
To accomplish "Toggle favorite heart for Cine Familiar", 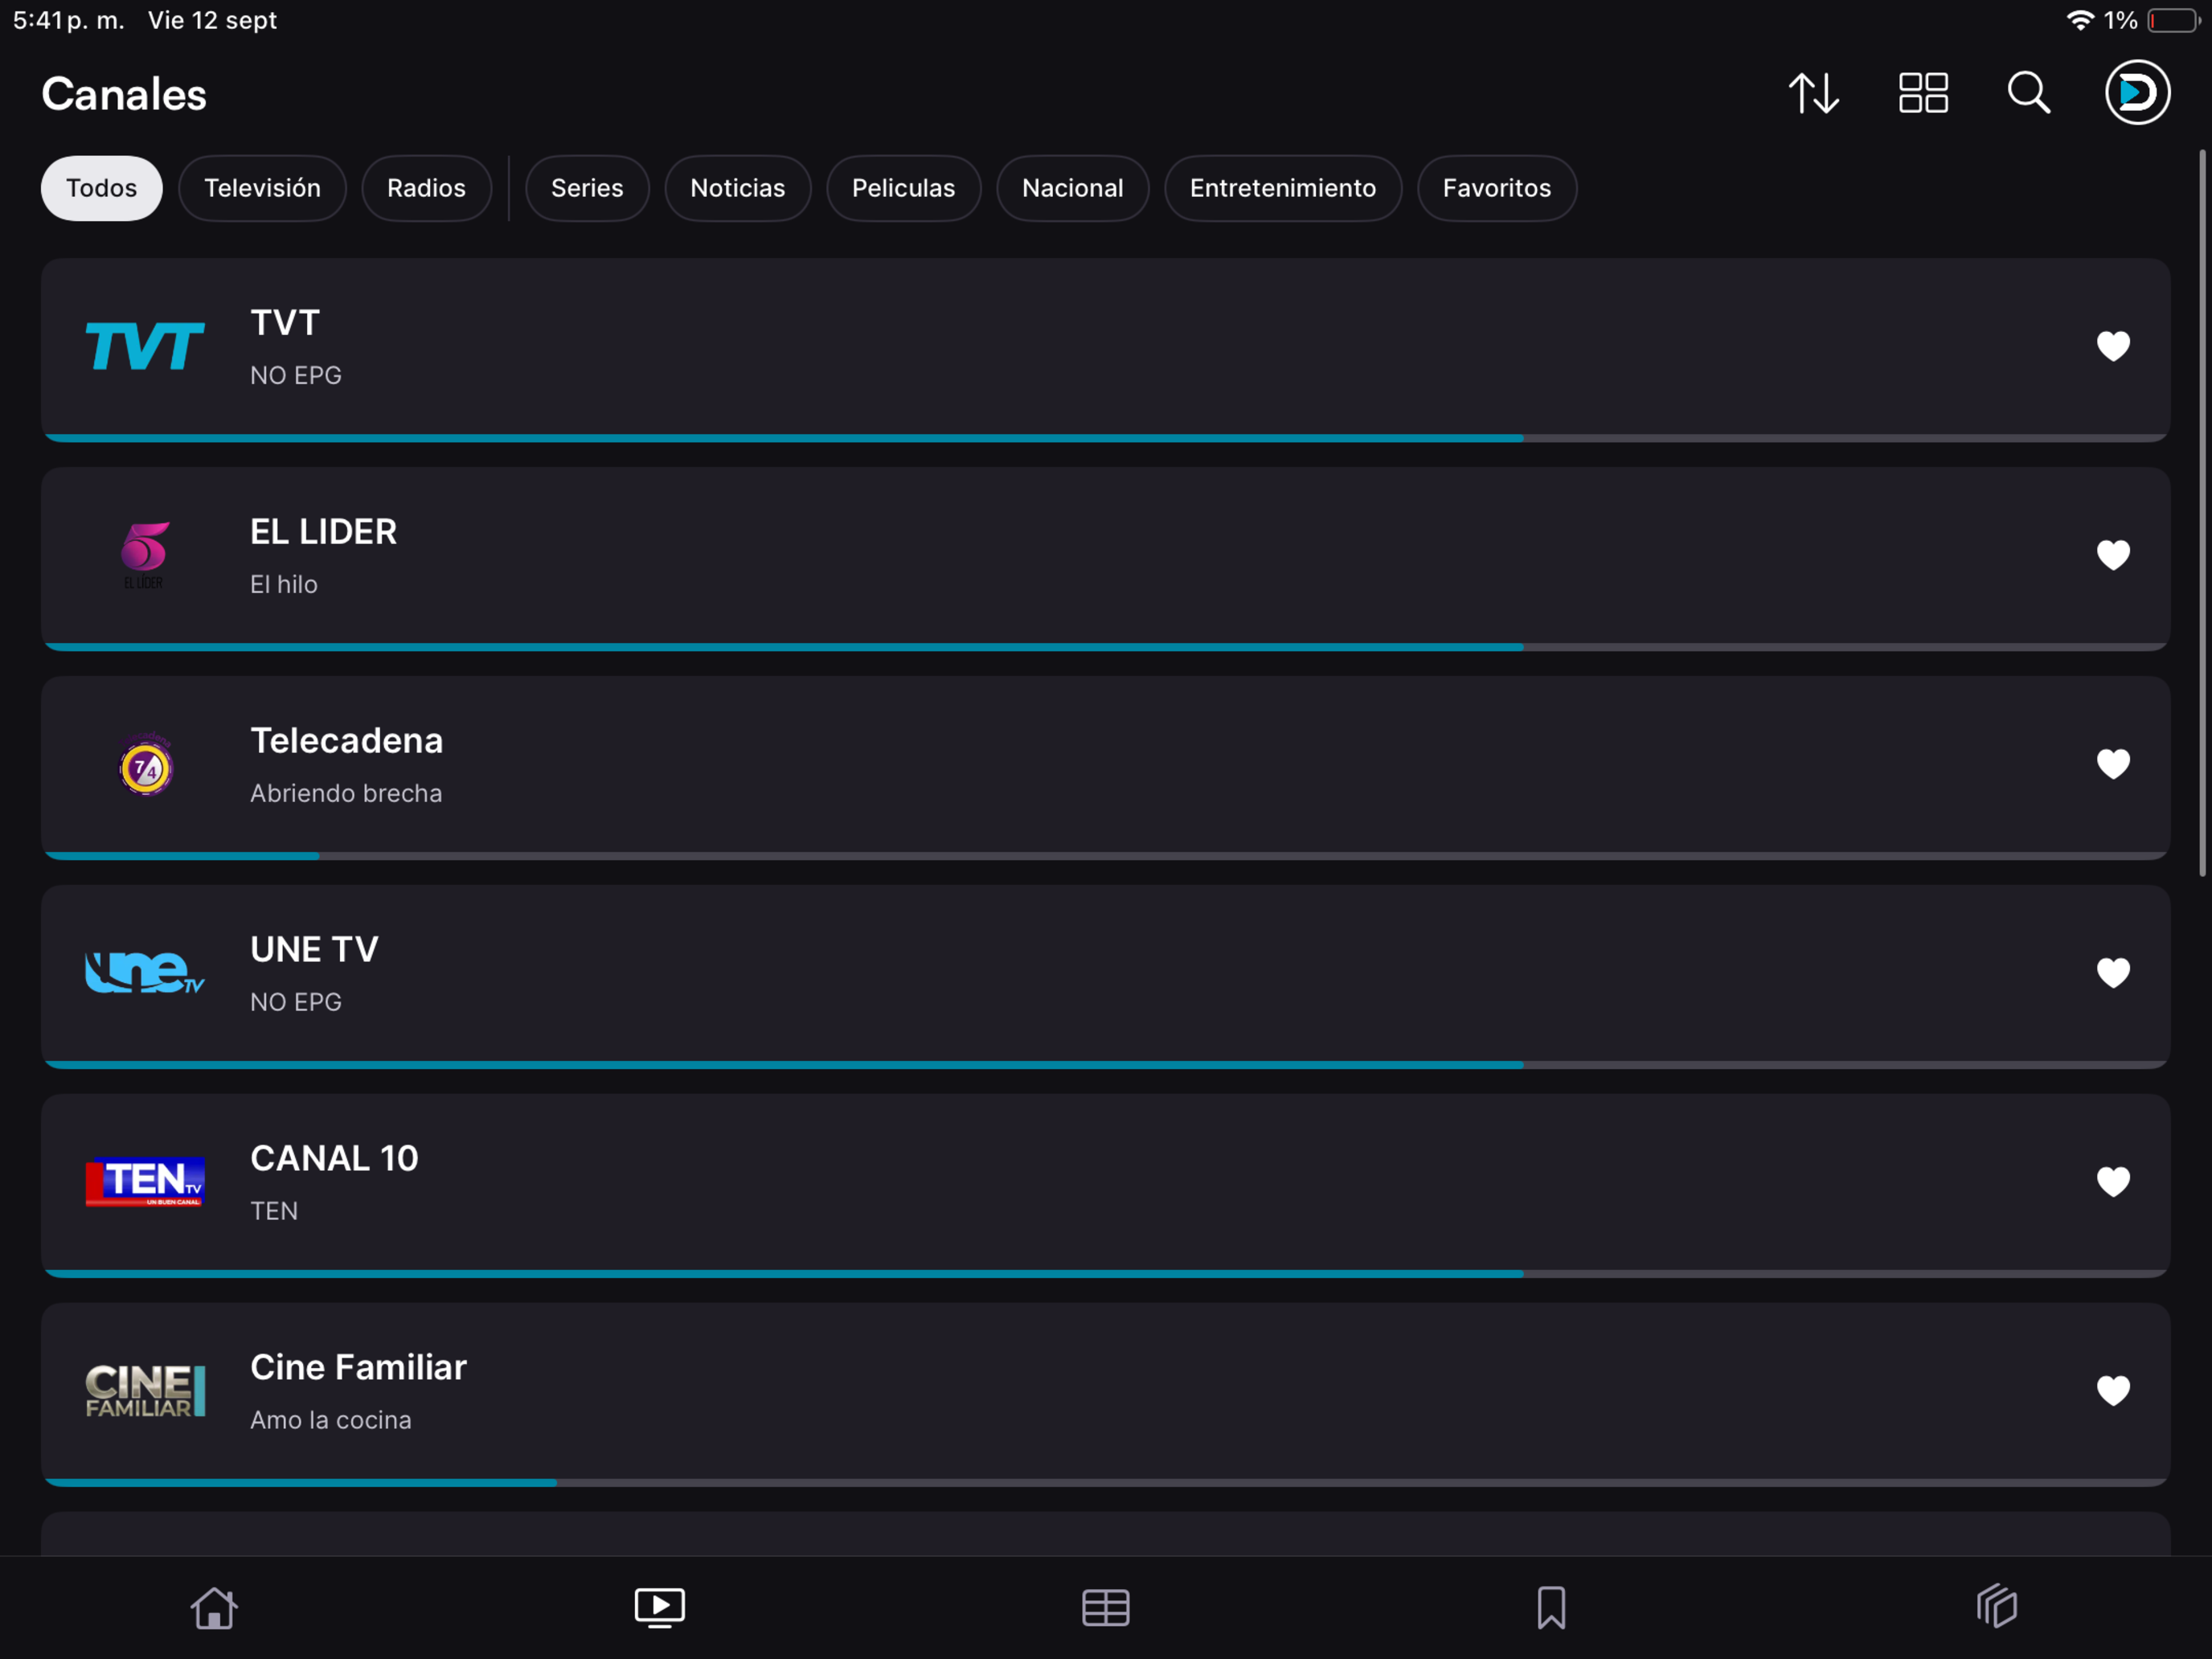I will pyautogui.click(x=2113, y=1391).
